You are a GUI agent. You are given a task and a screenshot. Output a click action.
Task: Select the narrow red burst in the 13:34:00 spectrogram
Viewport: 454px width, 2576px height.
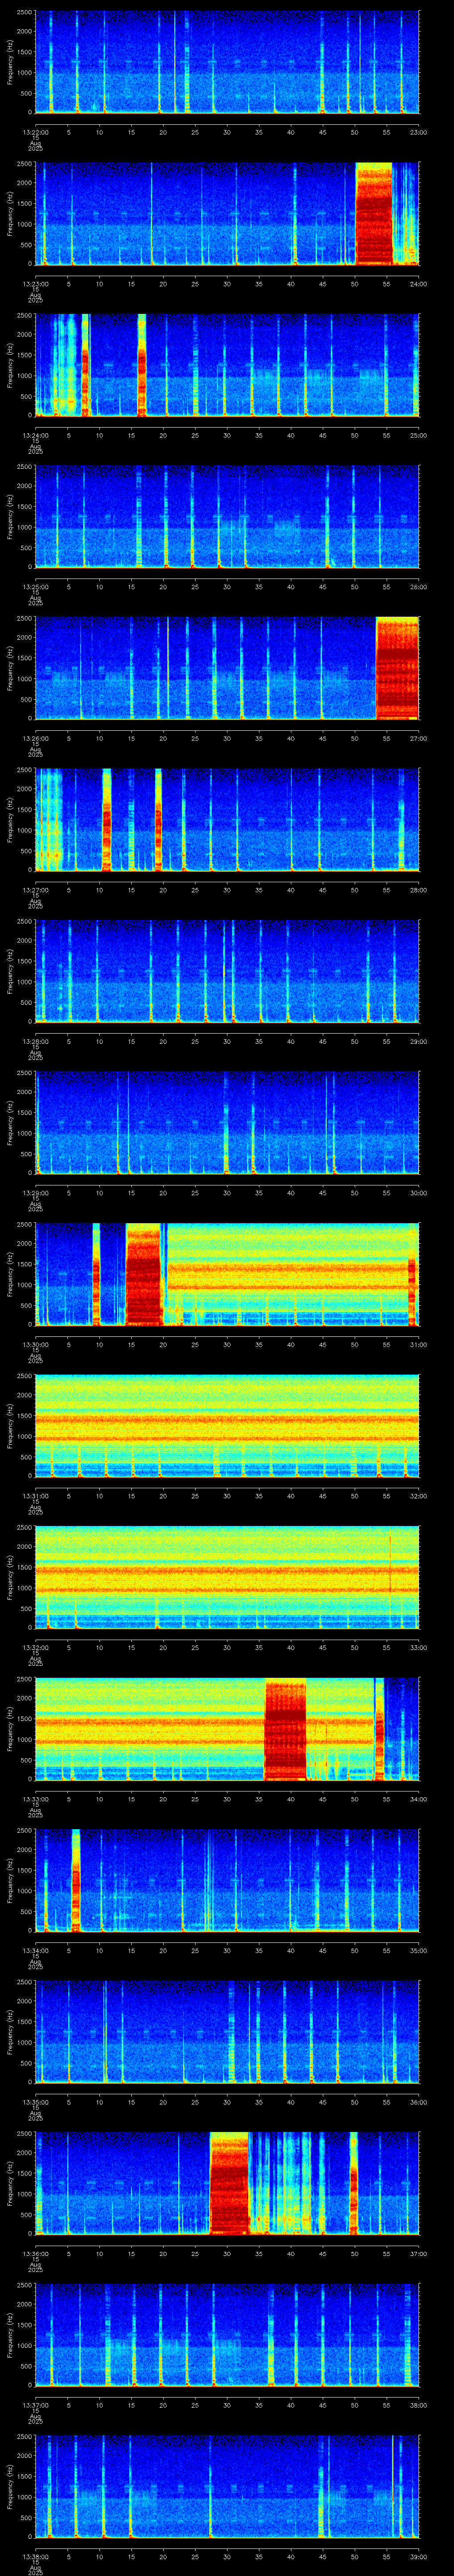pyautogui.click(x=76, y=1880)
